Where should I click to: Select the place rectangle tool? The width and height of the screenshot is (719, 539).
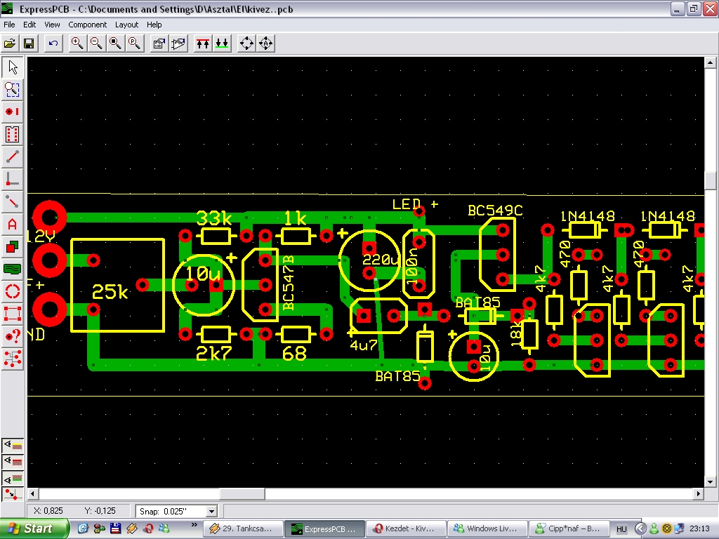pyautogui.click(x=13, y=246)
